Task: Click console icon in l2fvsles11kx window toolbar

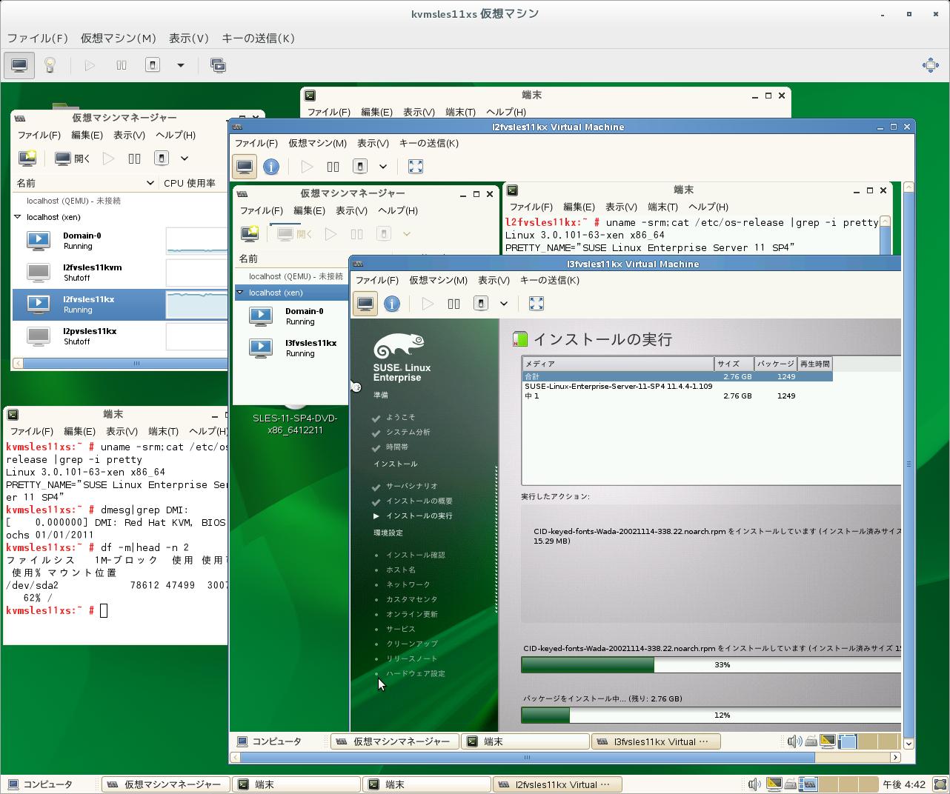Action: tap(245, 167)
